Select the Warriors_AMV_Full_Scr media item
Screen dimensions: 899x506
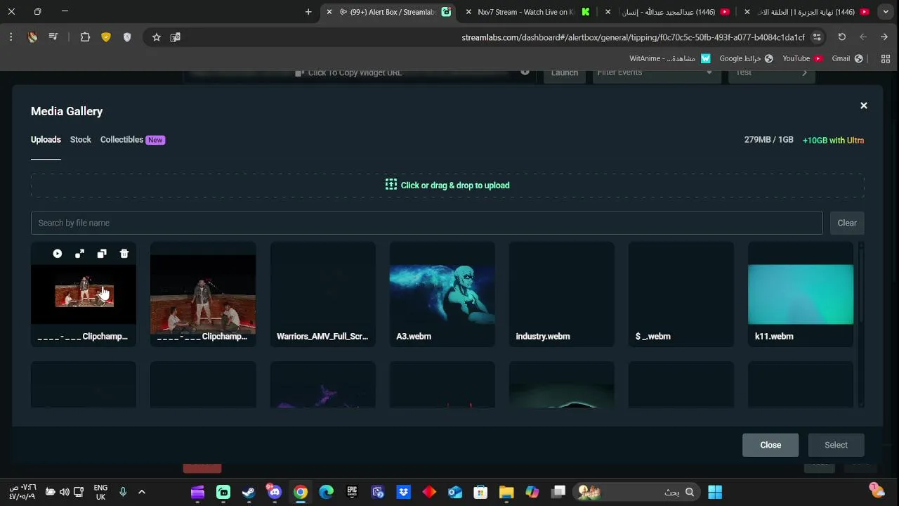point(322,294)
